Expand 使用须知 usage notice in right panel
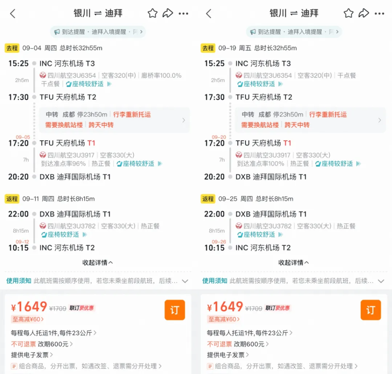The width and height of the screenshot is (392, 374). [x=294, y=281]
